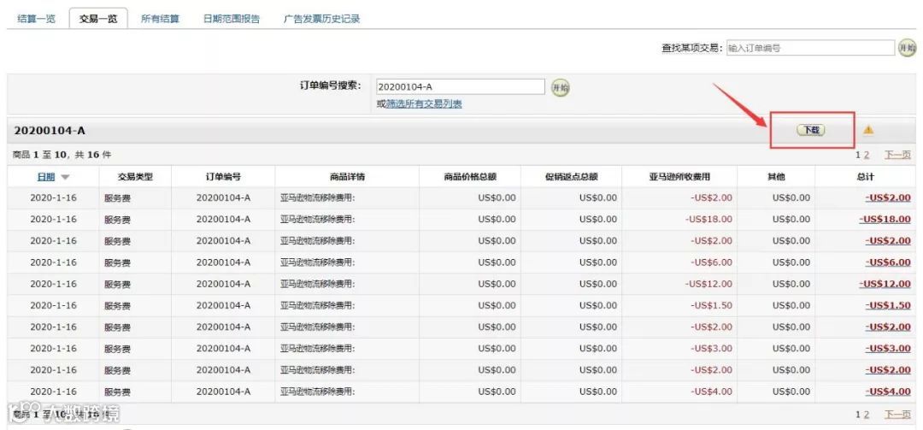Select the 交易一览 tab
The height and width of the screenshot is (430, 923).
[x=98, y=18]
